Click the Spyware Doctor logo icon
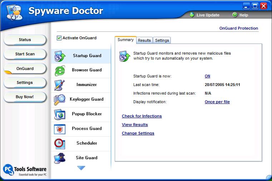 pyautogui.click(x=15, y=12)
